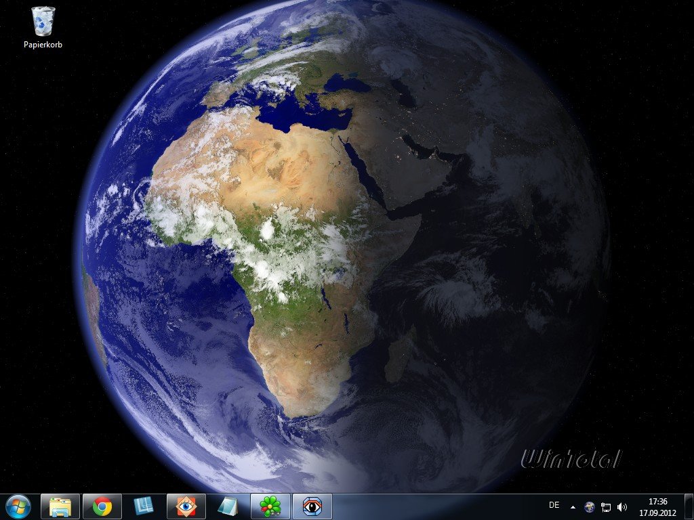The image size is (694, 520).
Task: Open the Windows Start menu orb
Action: 18,506
